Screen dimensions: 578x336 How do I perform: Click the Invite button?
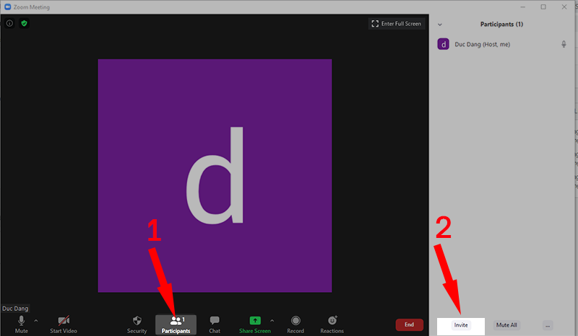461,325
